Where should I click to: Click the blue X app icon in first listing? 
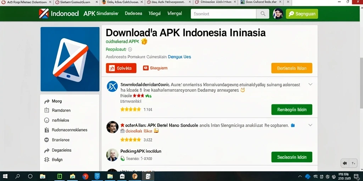pos(112,87)
